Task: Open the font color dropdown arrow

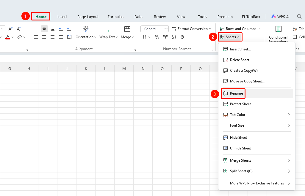Action: click(12, 37)
